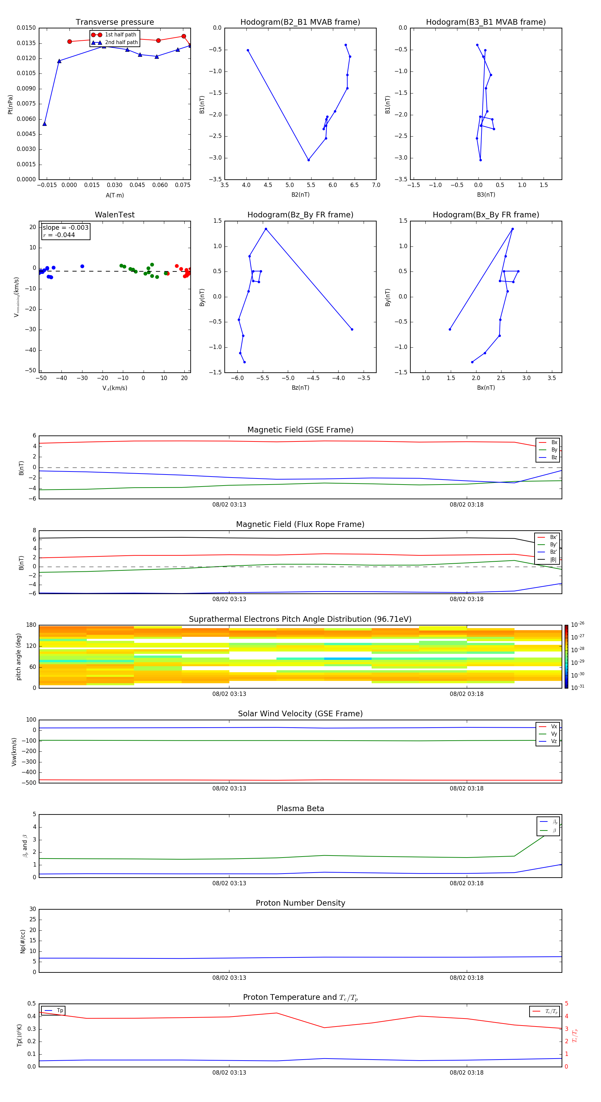Select the 'Hodogram(B2_B1 MVAB frame)' title
The image size is (601, 1102).
[300, 22]
